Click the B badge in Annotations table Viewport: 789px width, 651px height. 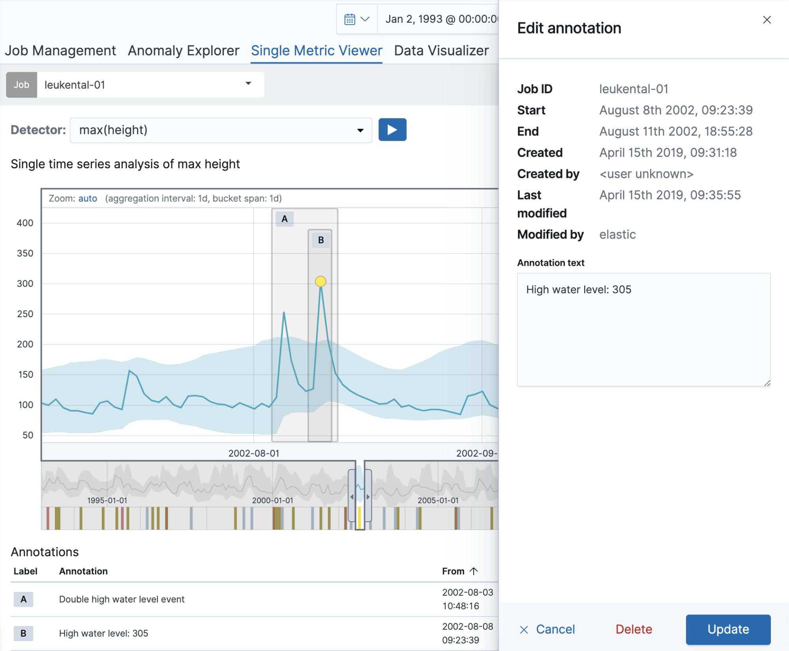[x=24, y=633]
